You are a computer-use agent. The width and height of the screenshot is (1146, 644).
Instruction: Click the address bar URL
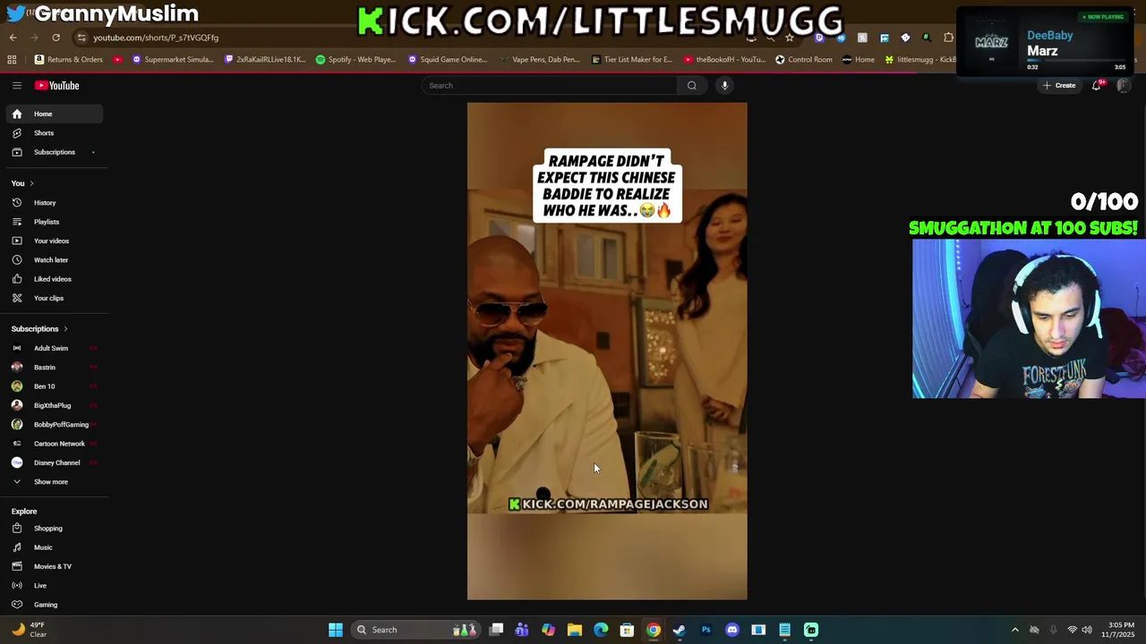click(x=156, y=38)
